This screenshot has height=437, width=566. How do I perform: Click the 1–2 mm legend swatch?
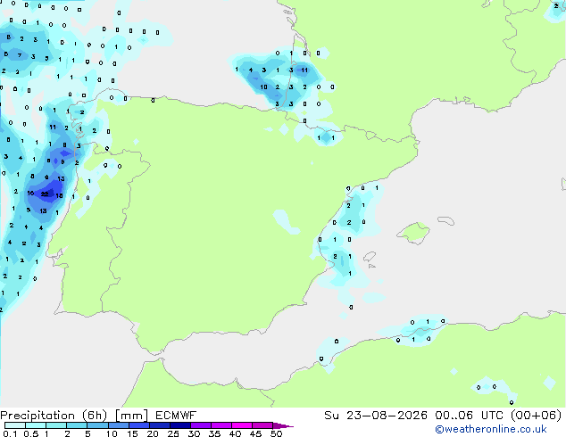[56, 425]
